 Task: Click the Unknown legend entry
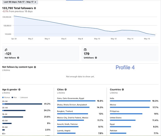23,97
